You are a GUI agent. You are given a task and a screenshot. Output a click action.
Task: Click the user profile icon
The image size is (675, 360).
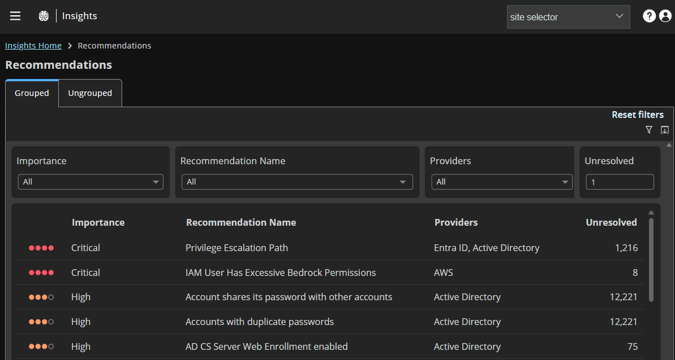665,15
